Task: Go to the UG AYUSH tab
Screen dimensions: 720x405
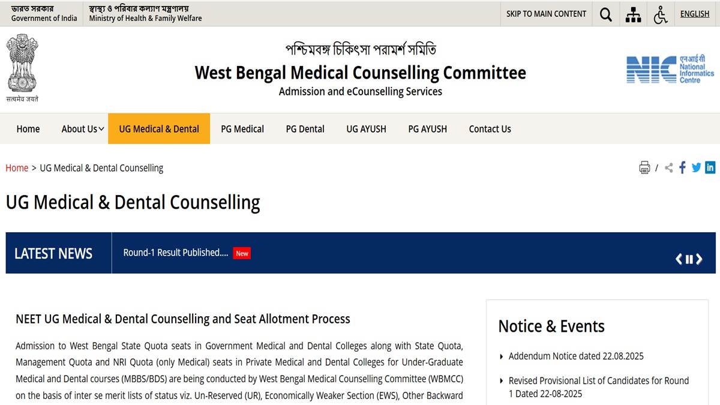Action: coord(366,129)
